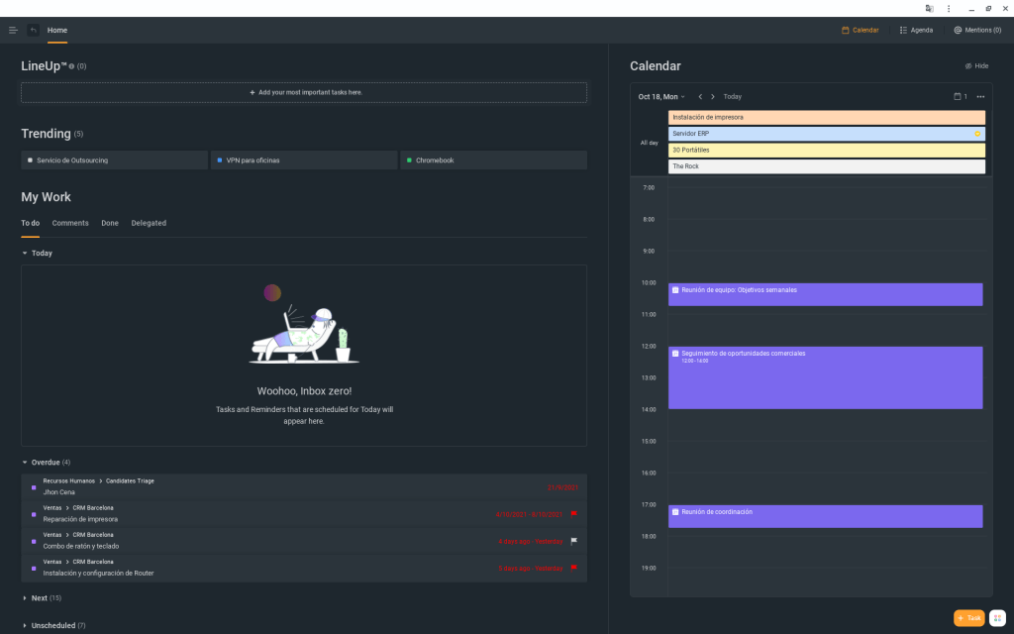
Task: Switch to the Delegated tab
Action: point(149,223)
